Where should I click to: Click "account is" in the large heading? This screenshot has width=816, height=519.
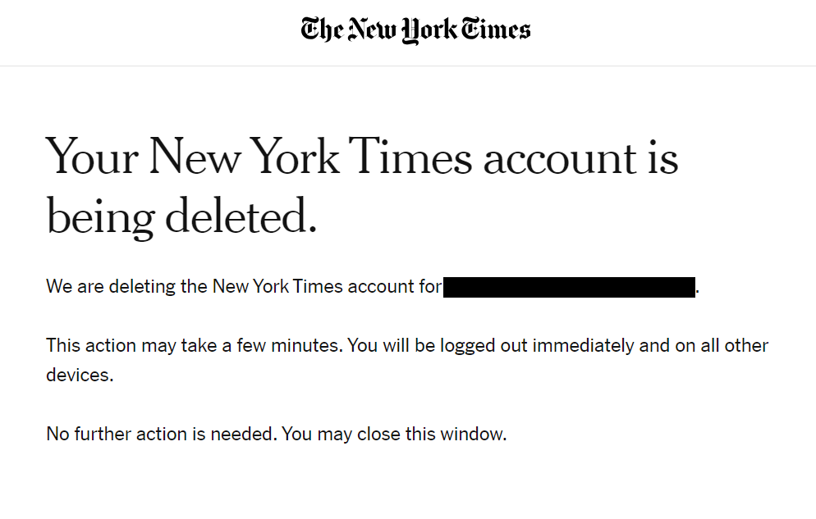tap(580, 156)
